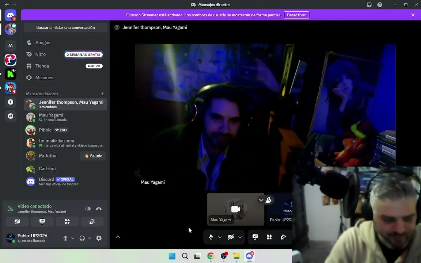Deafen with headphones icon beside Pablo-UP2026
421x263 pixels.
tap(82, 238)
